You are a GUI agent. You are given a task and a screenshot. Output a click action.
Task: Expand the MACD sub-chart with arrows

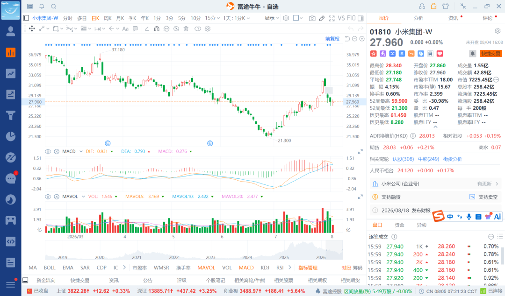pos(361,152)
